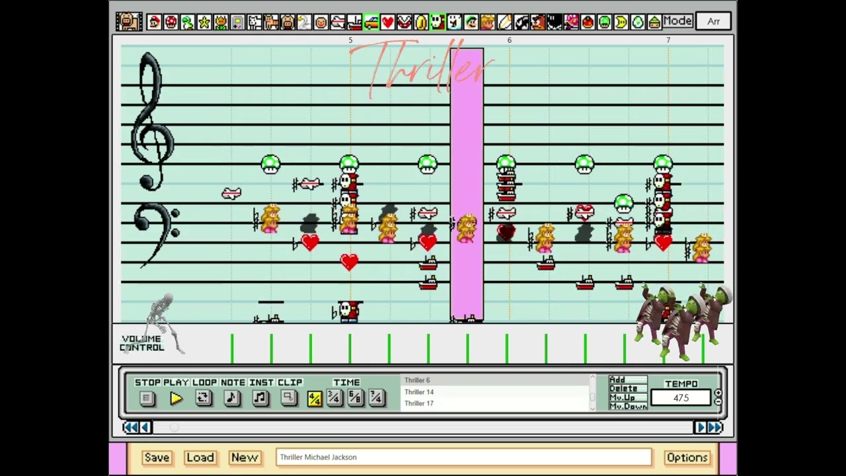Screen dimensions: 846x476
Task: Select the 6/8 time signature
Action: pyautogui.click(x=356, y=398)
